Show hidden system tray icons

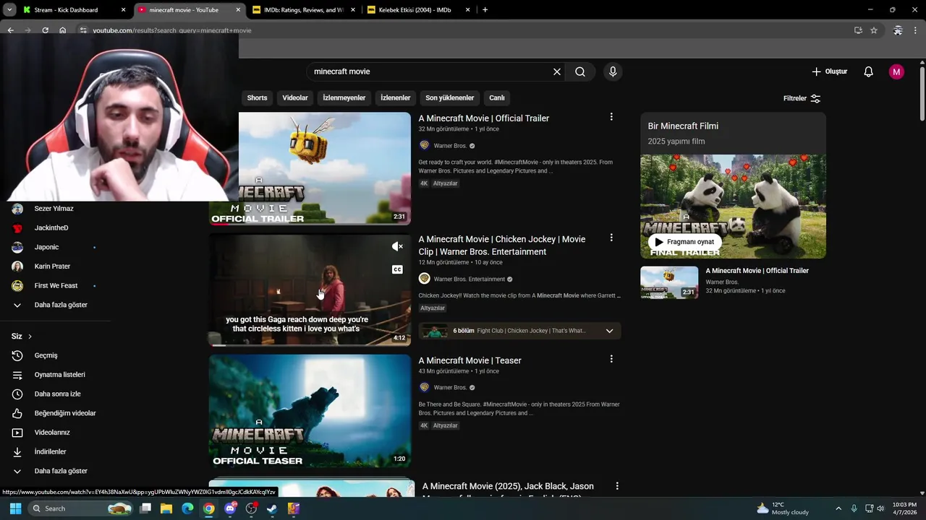(x=840, y=508)
